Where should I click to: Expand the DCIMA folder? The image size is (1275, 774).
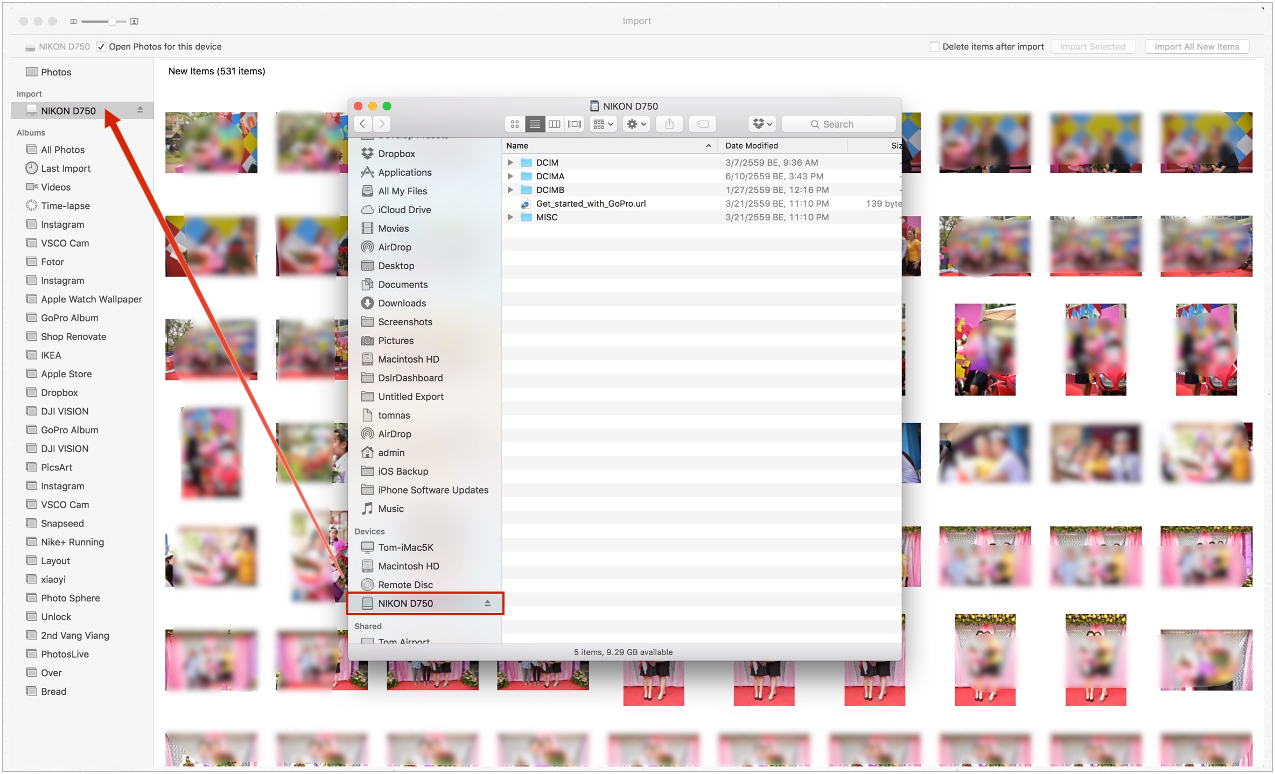click(510, 176)
